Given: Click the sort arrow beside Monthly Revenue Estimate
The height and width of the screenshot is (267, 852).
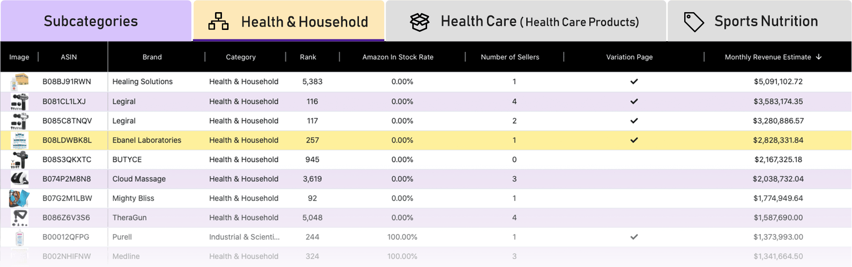Looking at the screenshot, I should (x=819, y=57).
